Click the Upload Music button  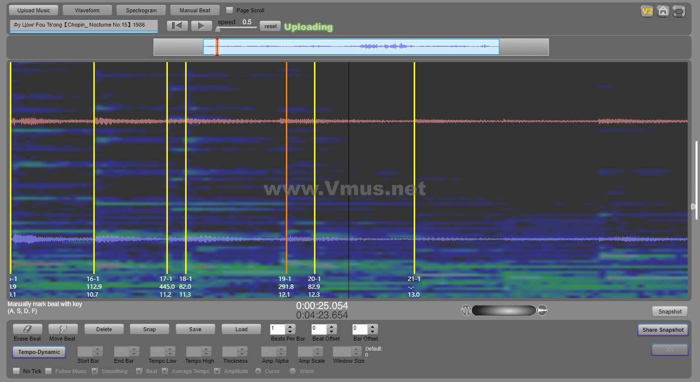(x=34, y=10)
